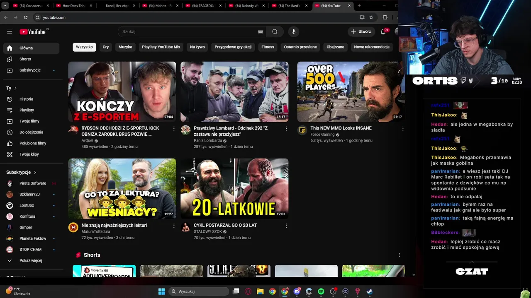
Task: Open Steam from the taskbar
Action: point(369,291)
